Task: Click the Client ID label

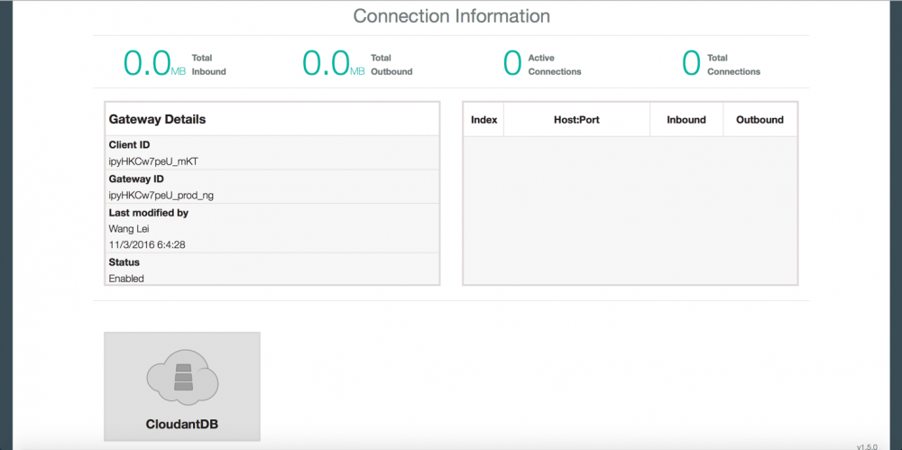Action: (129, 145)
